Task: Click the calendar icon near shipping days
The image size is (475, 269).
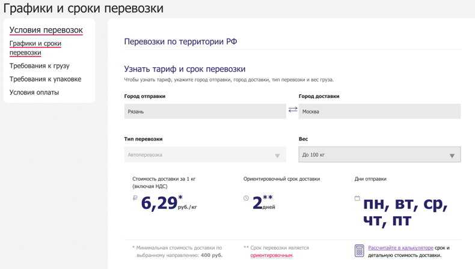Action: point(358,198)
